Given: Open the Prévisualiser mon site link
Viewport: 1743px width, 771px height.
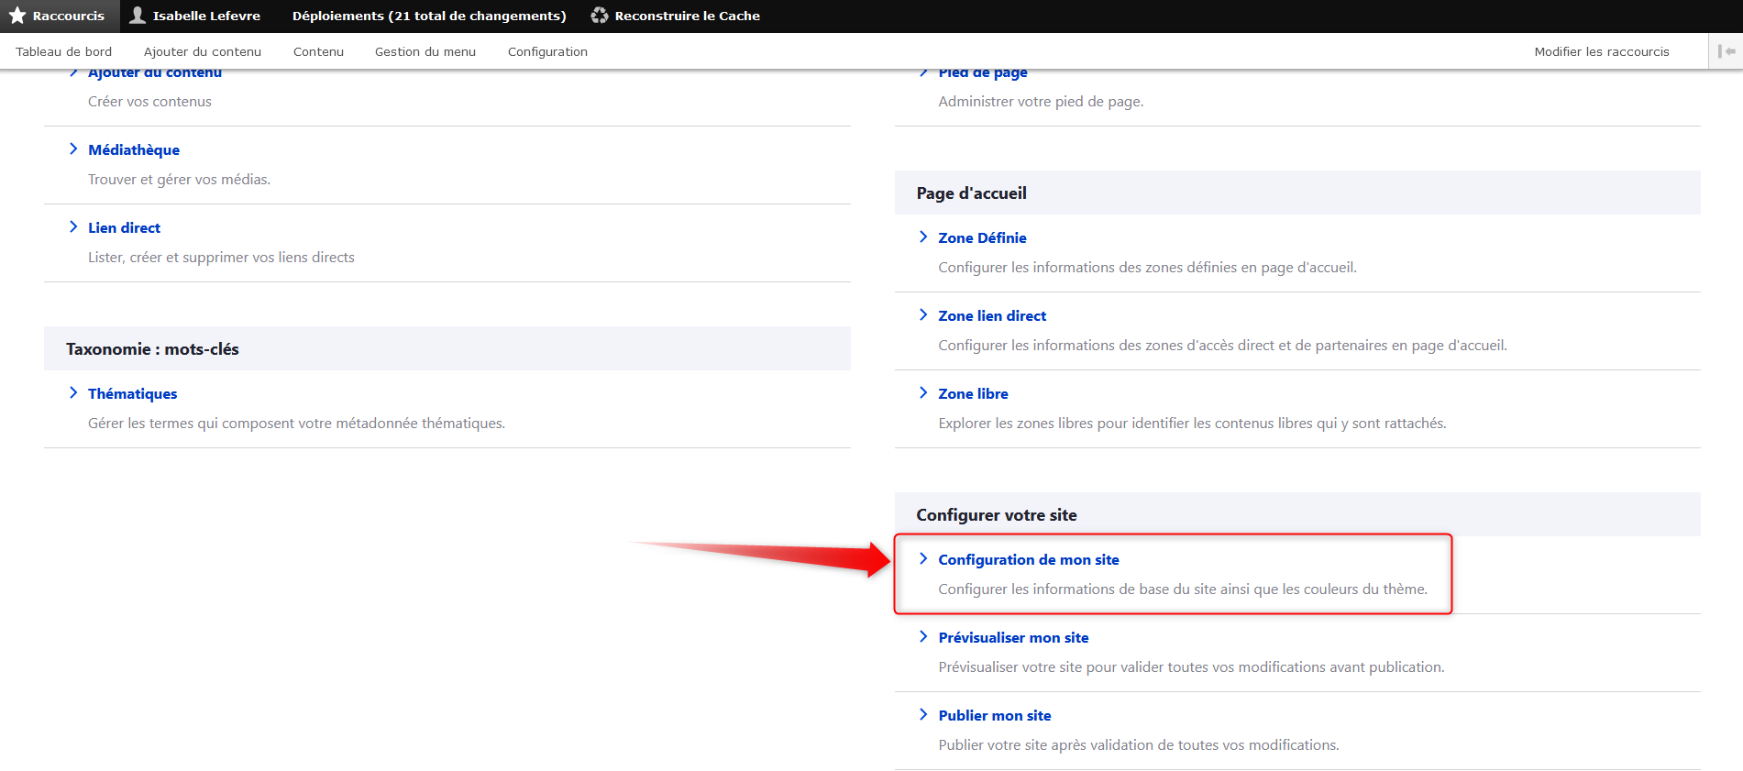Looking at the screenshot, I should [1013, 637].
